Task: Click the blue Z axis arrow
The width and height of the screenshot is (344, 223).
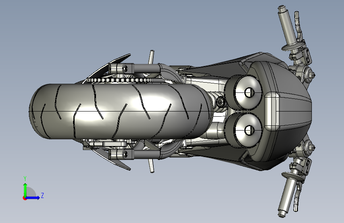Action: point(33,198)
